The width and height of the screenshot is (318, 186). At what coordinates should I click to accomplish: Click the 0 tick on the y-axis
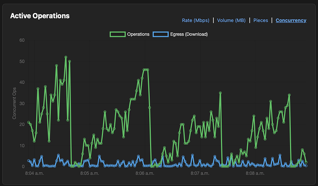[x=23, y=167]
